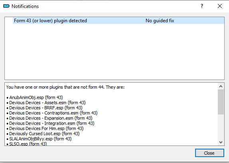
Task: Click the description scrollbar thumb
Action: point(221,102)
